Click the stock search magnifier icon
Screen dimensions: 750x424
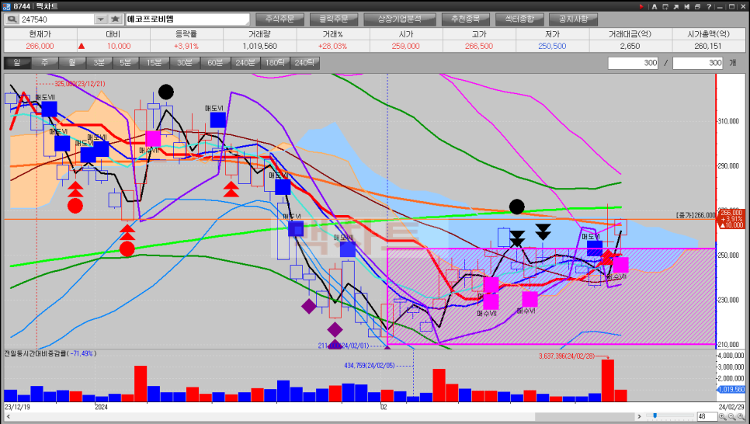coord(12,19)
